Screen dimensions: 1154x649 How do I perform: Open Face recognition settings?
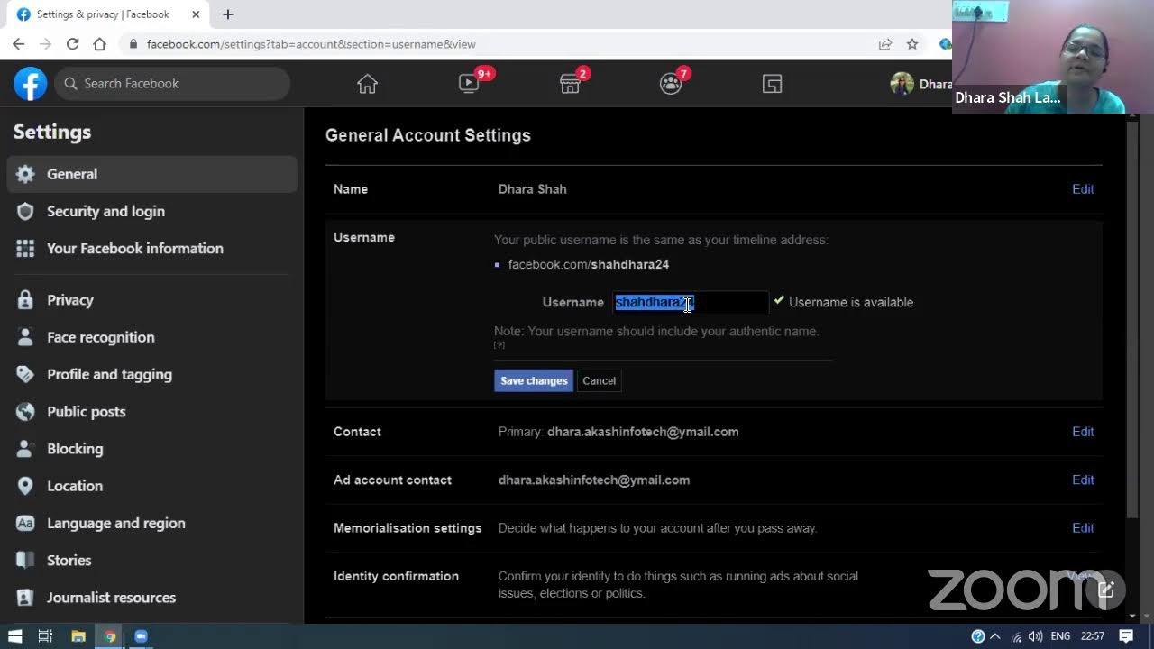(151, 337)
